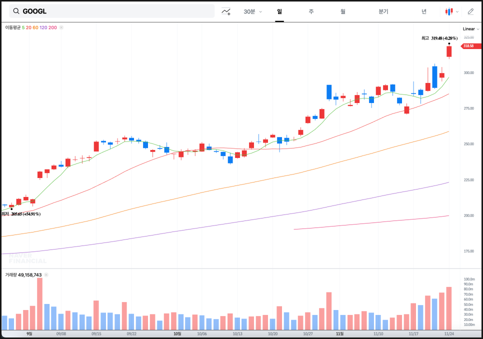This screenshot has width=483, height=339.
Task: Close the 거래량 volume indicator
Action: click(x=46, y=274)
